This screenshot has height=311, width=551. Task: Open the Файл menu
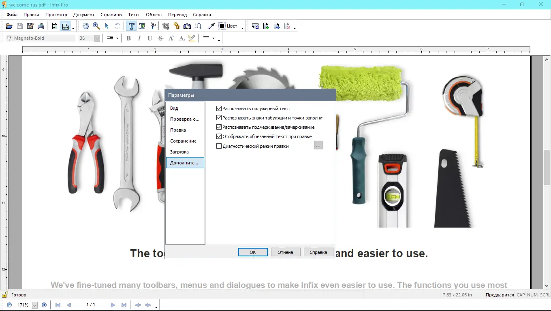point(12,15)
